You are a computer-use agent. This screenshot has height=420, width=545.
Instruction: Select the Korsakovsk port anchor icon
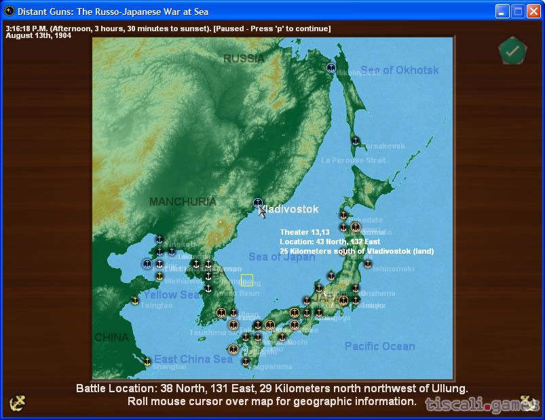pyautogui.click(x=355, y=141)
